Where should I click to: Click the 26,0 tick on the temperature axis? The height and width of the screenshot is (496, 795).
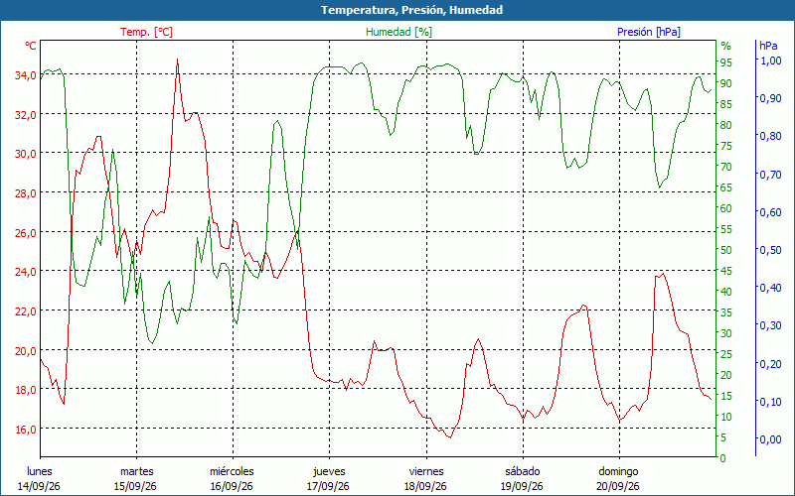pos(26,233)
